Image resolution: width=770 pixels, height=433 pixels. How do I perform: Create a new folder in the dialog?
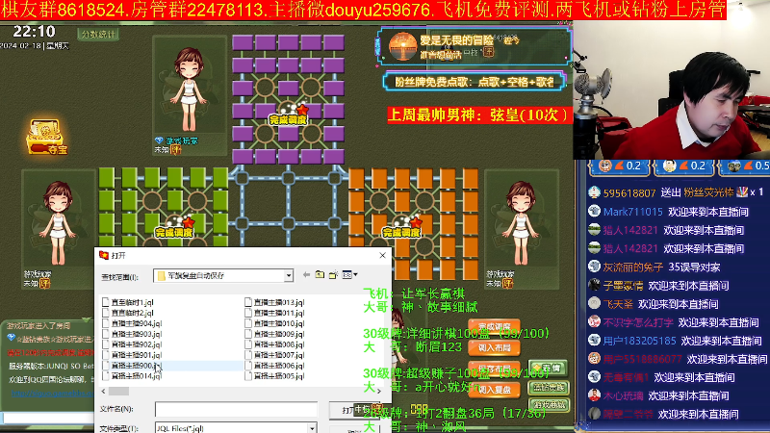click(x=333, y=275)
